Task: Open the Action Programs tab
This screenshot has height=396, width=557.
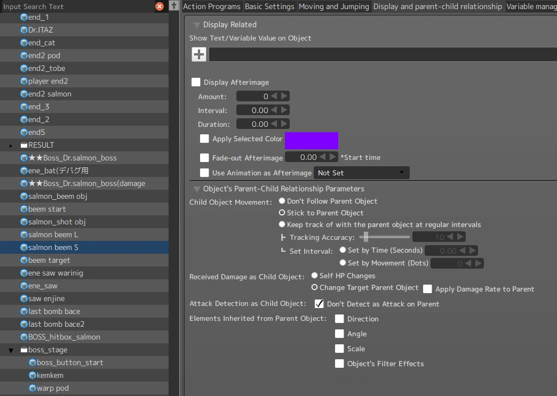Action: [212, 6]
